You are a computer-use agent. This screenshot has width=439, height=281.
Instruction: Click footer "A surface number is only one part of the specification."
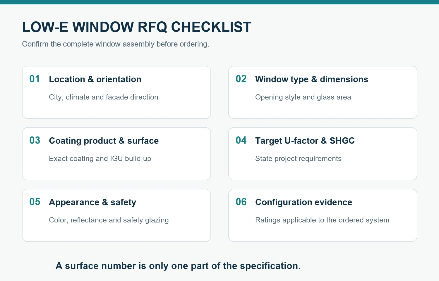178,266
